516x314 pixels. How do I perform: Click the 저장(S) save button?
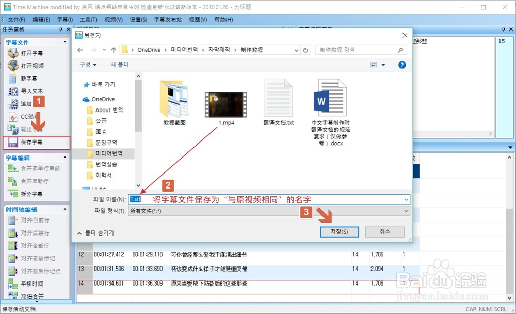coord(339,231)
